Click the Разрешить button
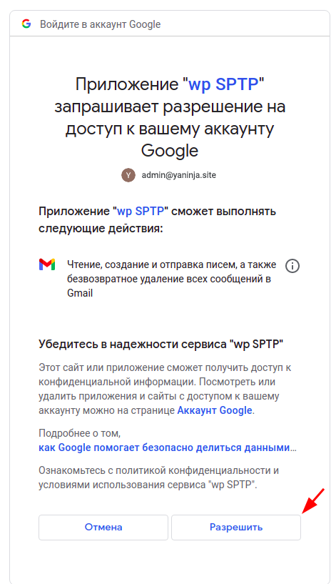This screenshot has width=336, height=584. (x=236, y=528)
